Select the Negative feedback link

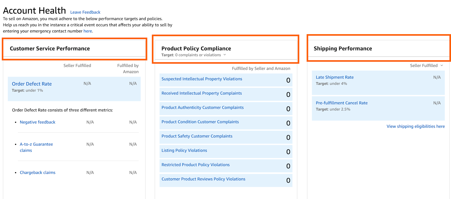click(37, 122)
